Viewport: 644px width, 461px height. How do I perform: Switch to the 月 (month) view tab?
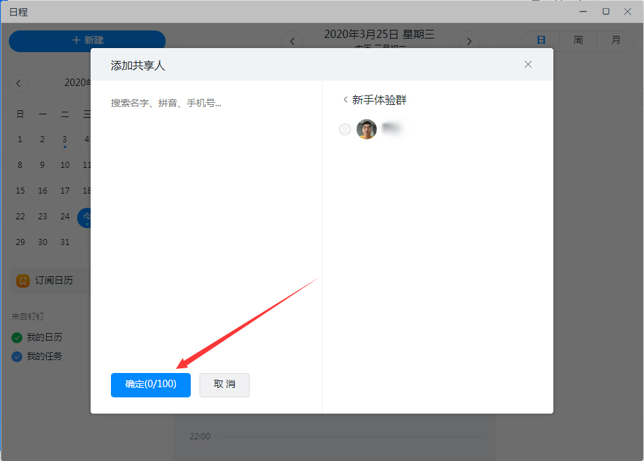[x=615, y=41]
